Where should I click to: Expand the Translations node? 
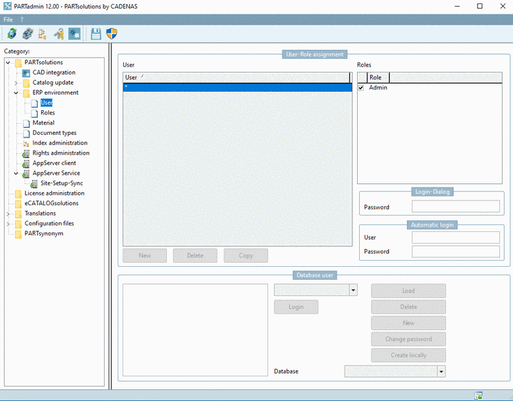point(8,214)
